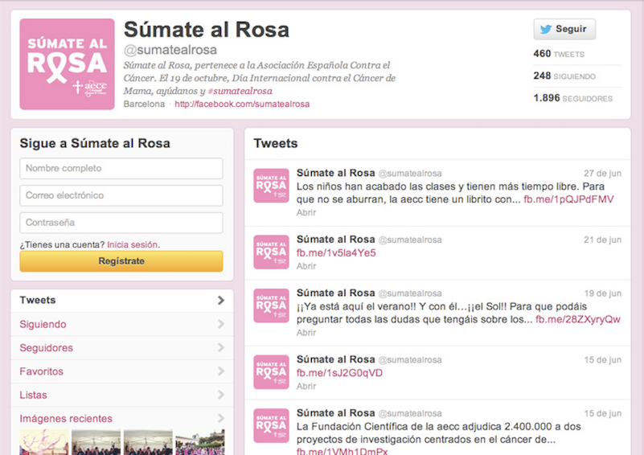This screenshot has height=455, width=644.
Task: Click the Súmate al Rosa profile picture
Action: point(67,64)
